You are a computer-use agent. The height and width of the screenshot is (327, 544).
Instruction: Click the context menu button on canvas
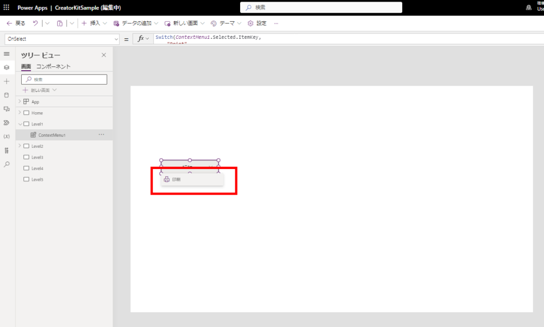click(x=190, y=166)
